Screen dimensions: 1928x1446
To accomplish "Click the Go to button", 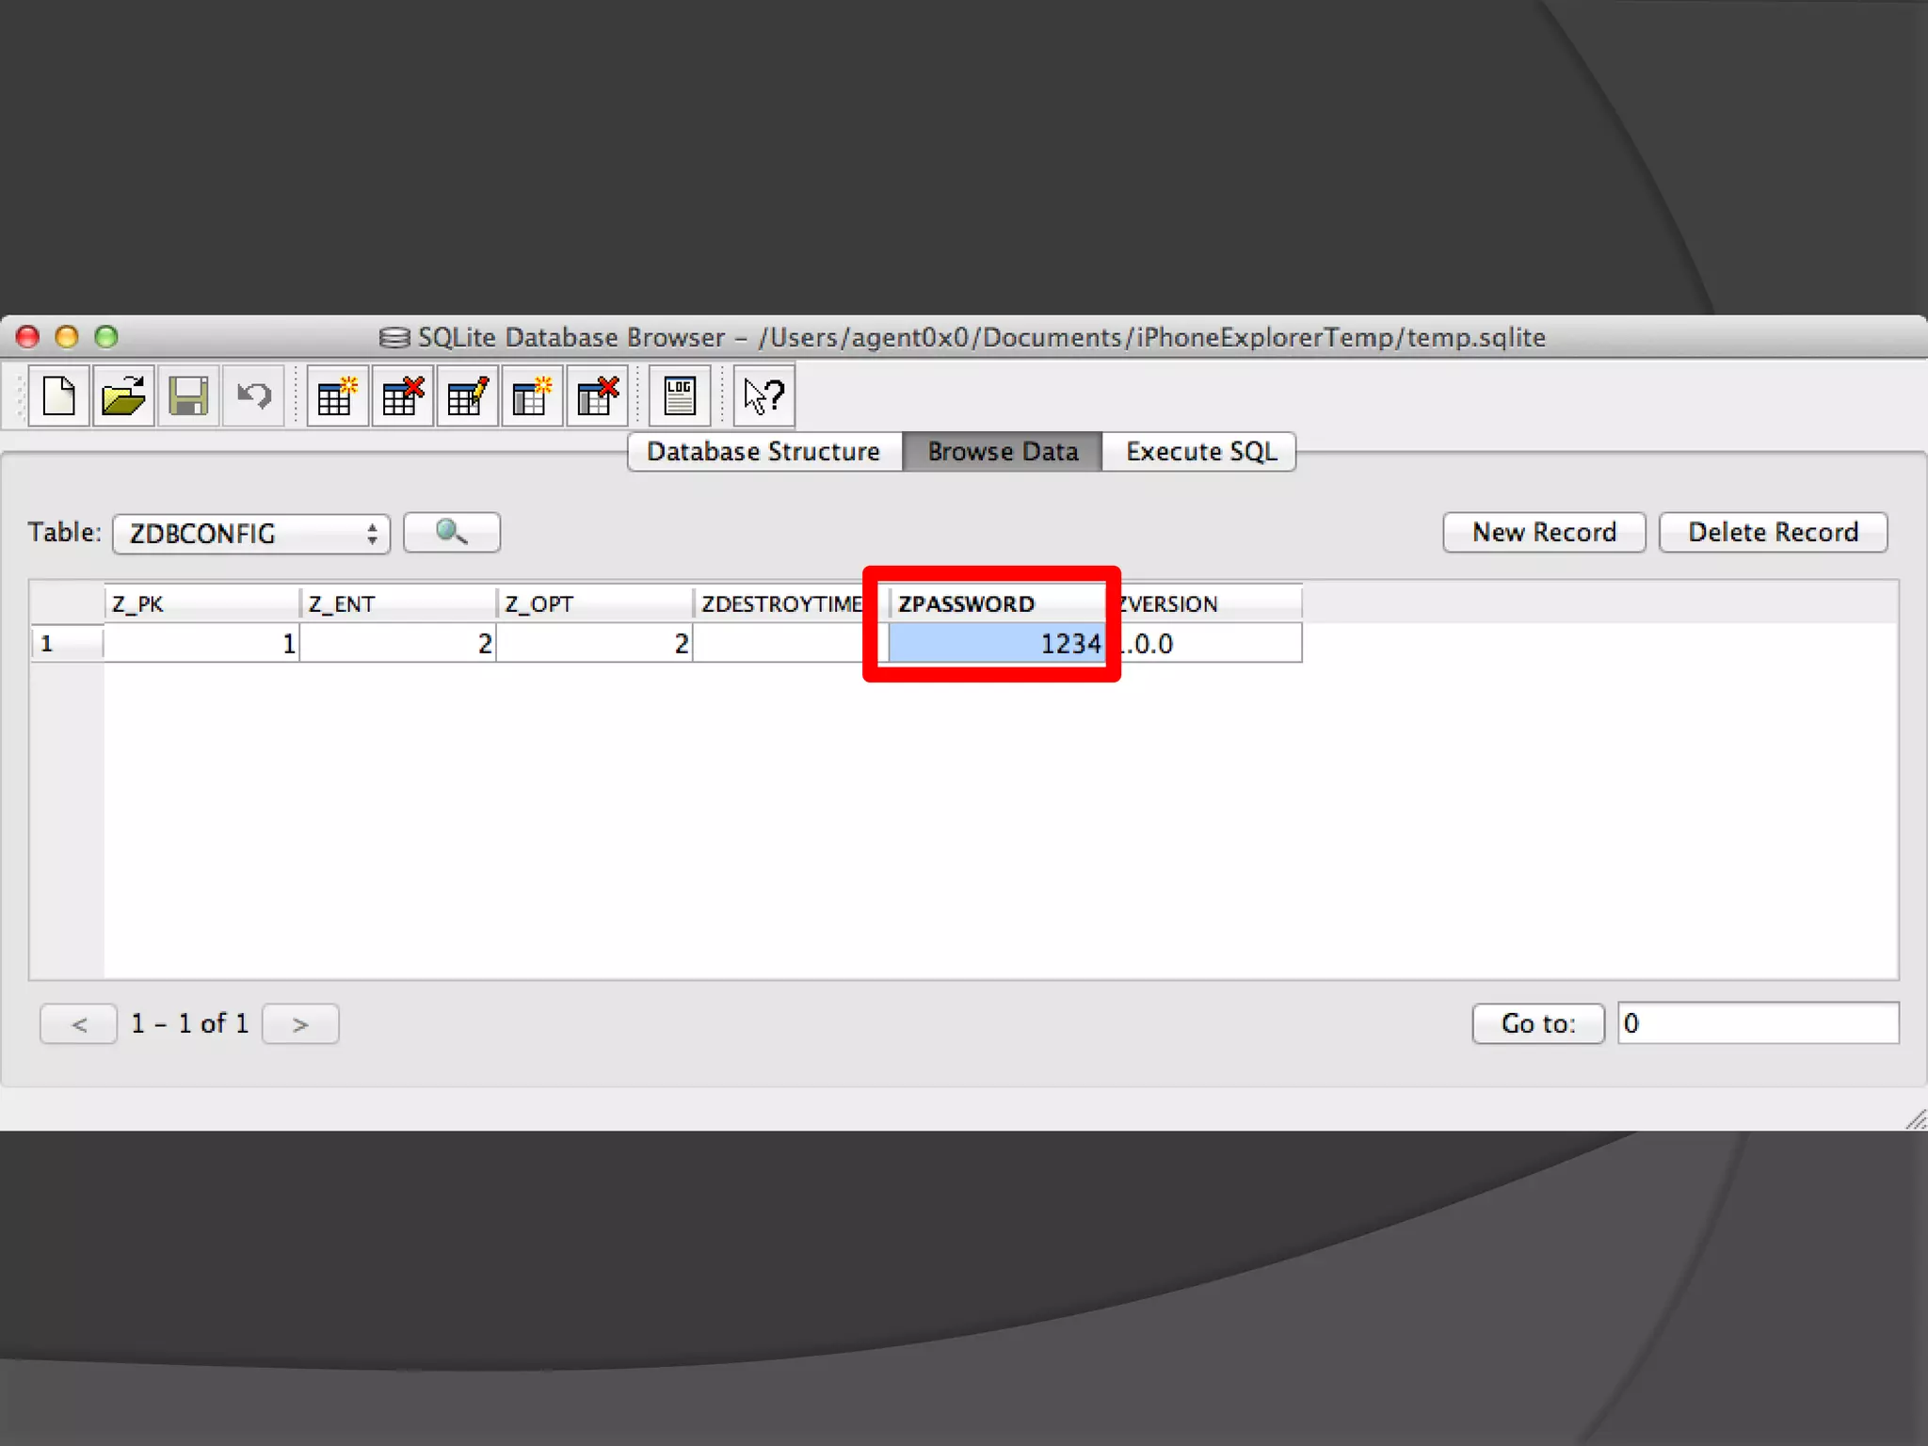I will coord(1538,1023).
